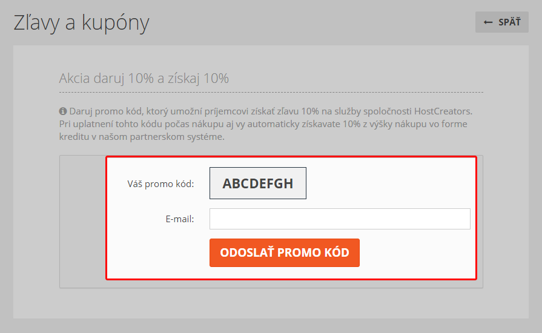The height and width of the screenshot is (333, 542).
Task: Focus the E-mail input field
Action: coord(340,219)
